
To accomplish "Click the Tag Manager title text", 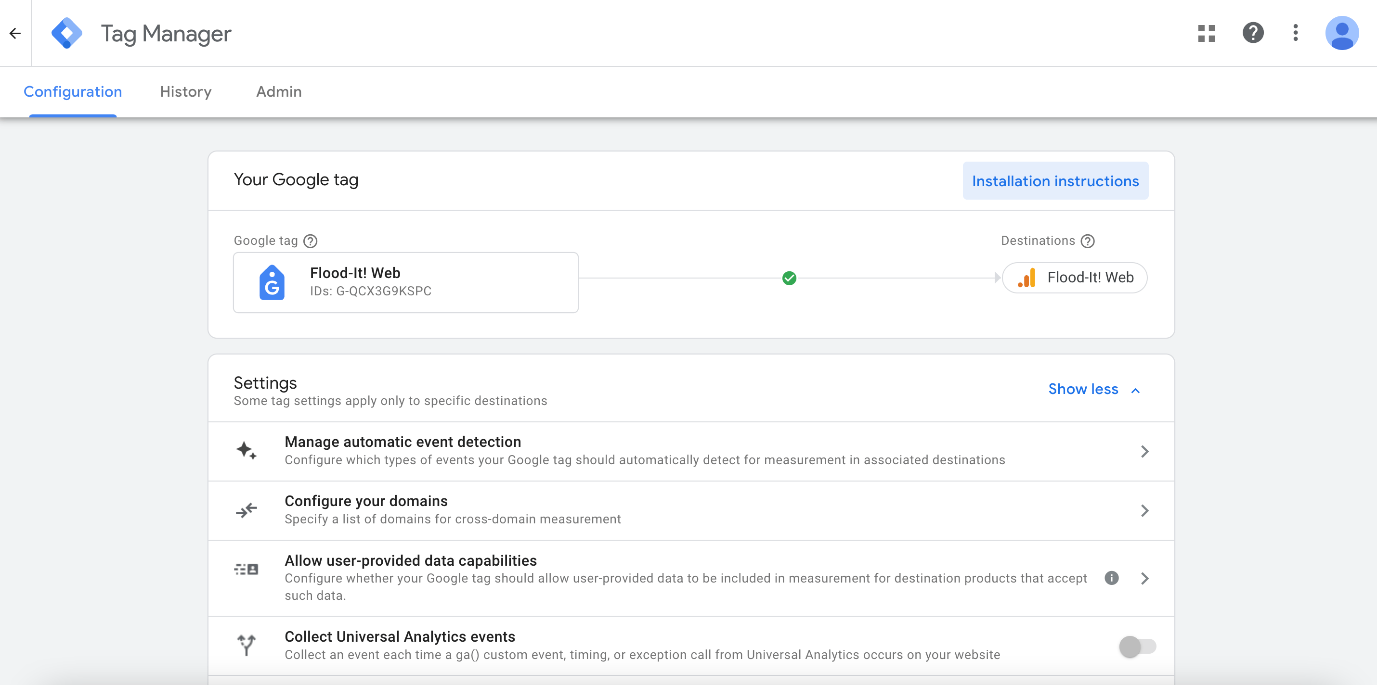I will tap(166, 34).
